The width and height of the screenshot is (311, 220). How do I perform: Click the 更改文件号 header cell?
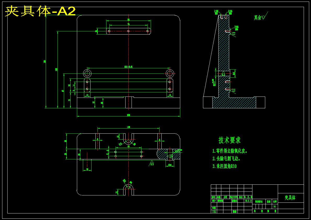click(234, 197)
